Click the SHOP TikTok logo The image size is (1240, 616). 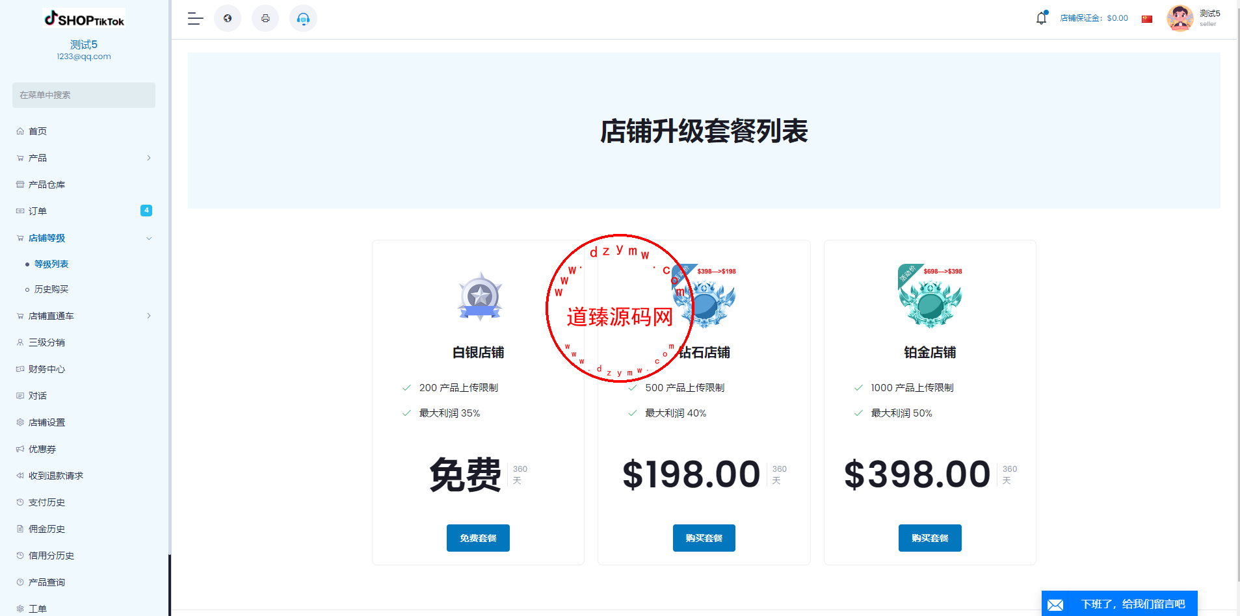[x=84, y=19]
